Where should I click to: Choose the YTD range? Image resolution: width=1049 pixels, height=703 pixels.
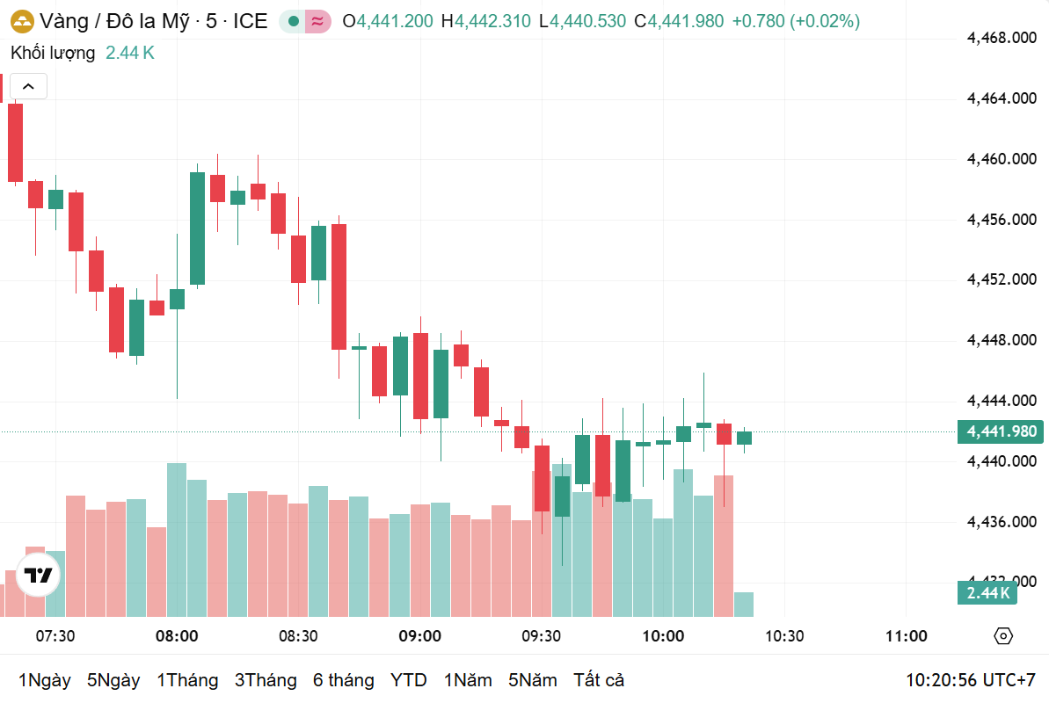pyautogui.click(x=409, y=680)
